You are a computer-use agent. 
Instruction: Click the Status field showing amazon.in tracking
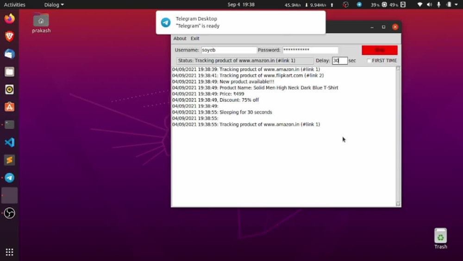pos(245,61)
